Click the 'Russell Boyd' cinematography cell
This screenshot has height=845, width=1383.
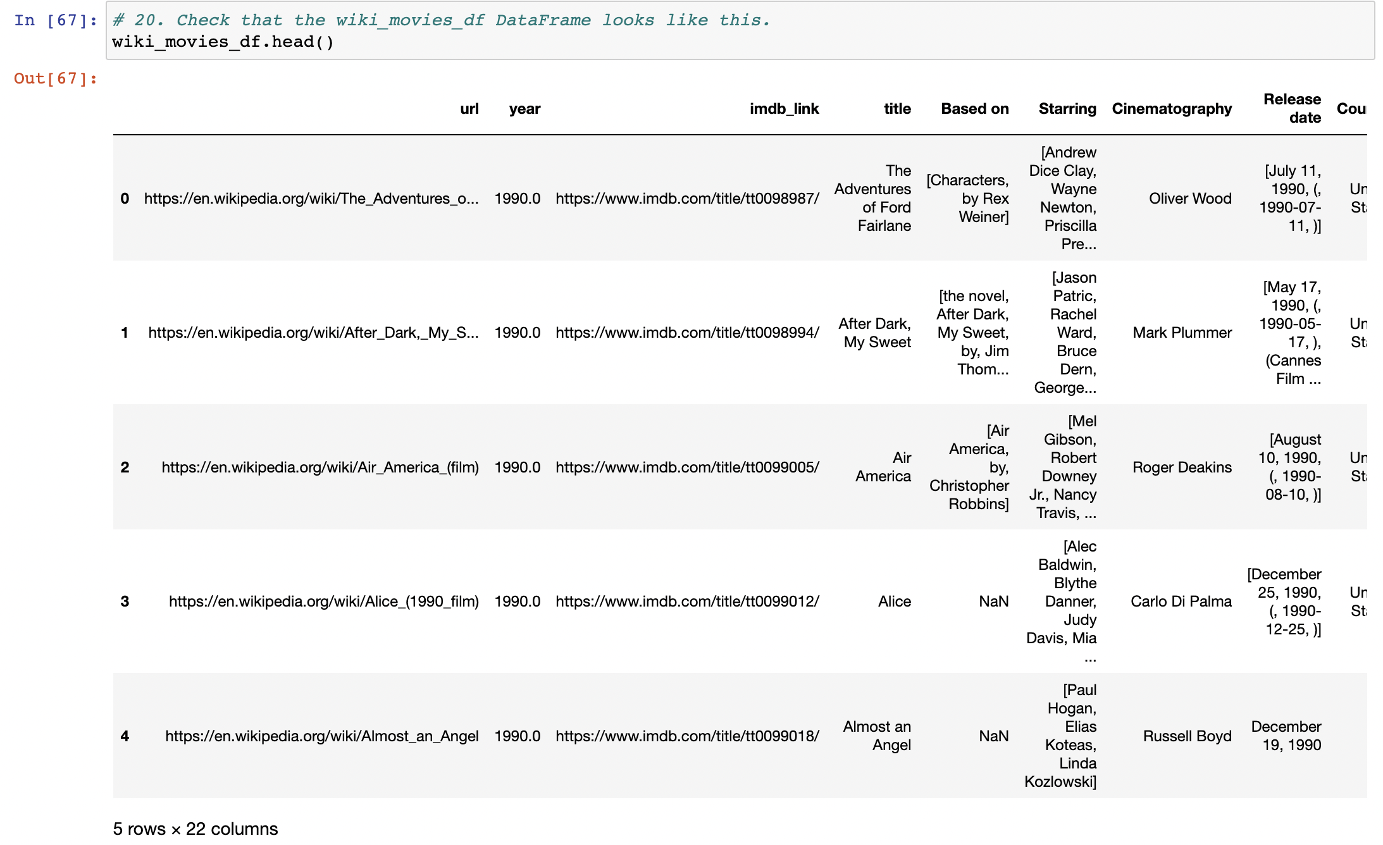coord(1188,736)
